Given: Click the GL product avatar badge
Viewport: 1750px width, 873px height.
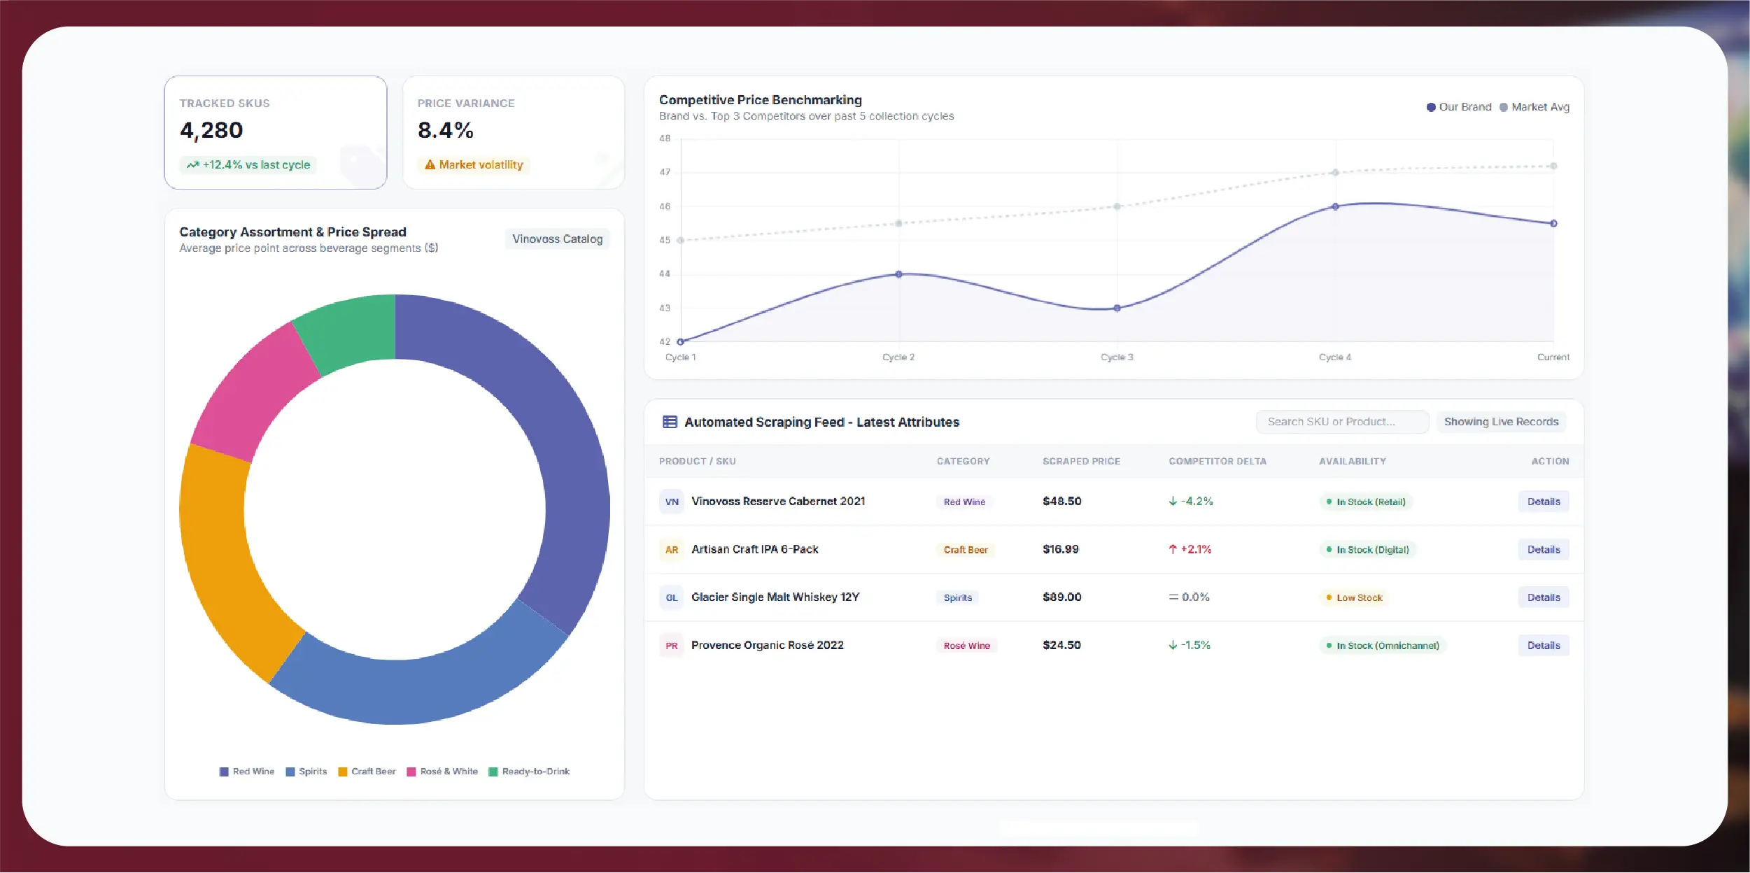Looking at the screenshot, I should point(672,597).
